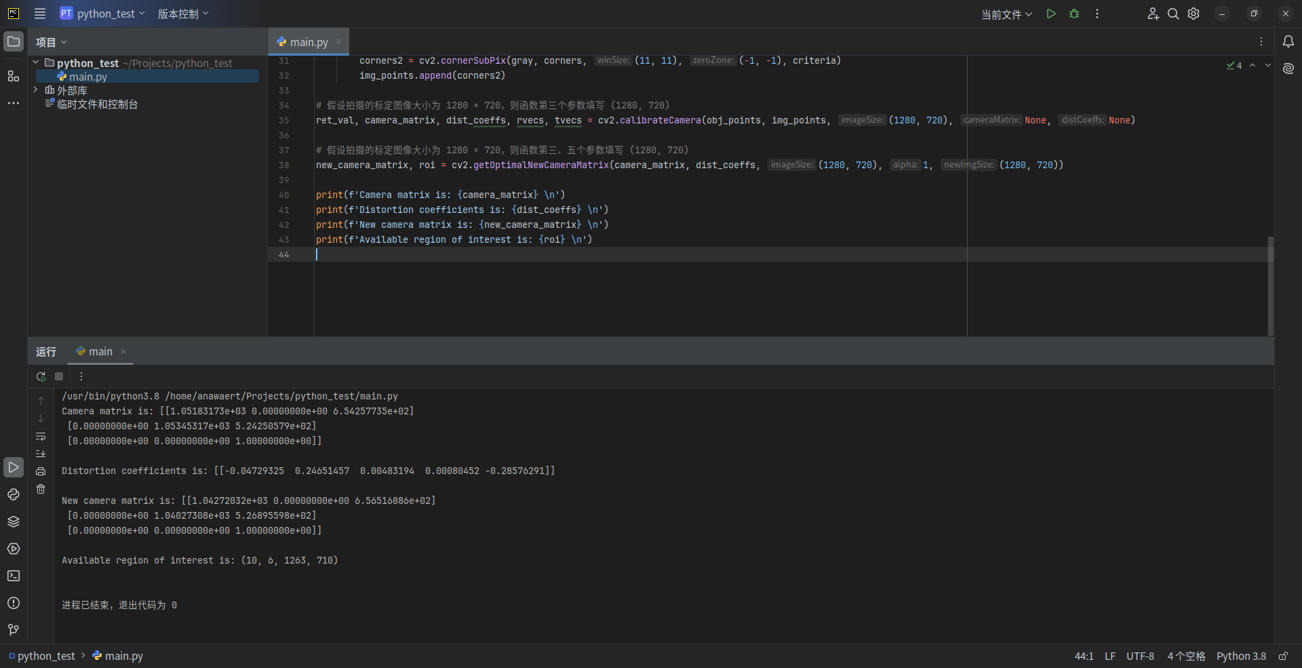Open the 版本控制 menu
The width and height of the screenshot is (1302, 668).
[x=183, y=14]
